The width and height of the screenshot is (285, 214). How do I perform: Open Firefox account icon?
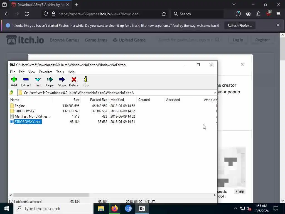click(248, 14)
